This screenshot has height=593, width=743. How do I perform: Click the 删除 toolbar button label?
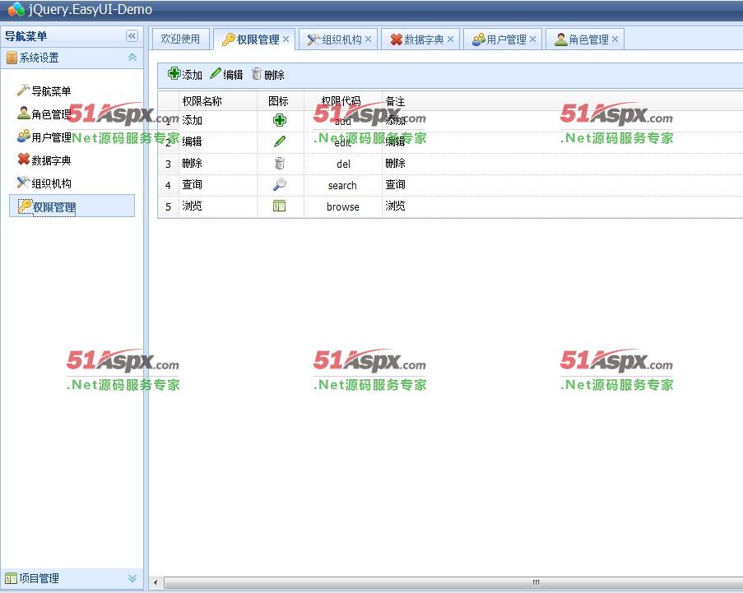click(x=274, y=75)
